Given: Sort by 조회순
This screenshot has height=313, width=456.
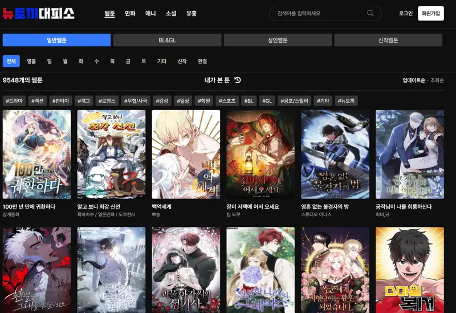Looking at the screenshot, I should 437,80.
